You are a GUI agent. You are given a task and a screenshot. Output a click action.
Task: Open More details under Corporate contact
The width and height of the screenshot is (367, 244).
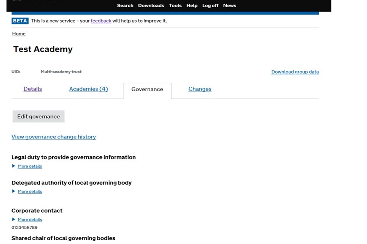coord(30,220)
